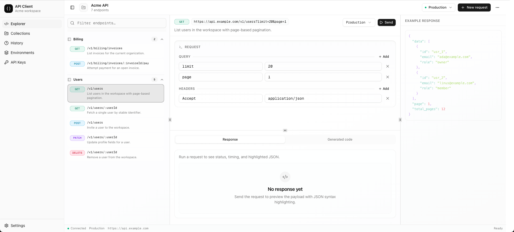Open Collections in the sidebar

tap(32, 33)
